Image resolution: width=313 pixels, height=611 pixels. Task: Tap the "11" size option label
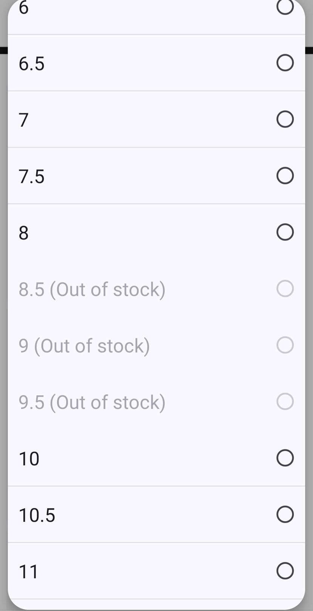point(29,571)
